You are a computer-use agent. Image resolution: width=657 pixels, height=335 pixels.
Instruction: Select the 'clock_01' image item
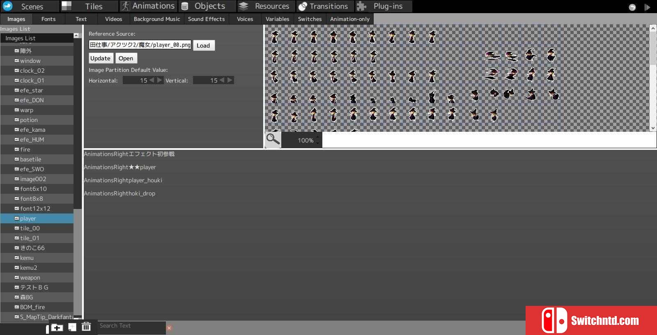[x=37, y=80]
